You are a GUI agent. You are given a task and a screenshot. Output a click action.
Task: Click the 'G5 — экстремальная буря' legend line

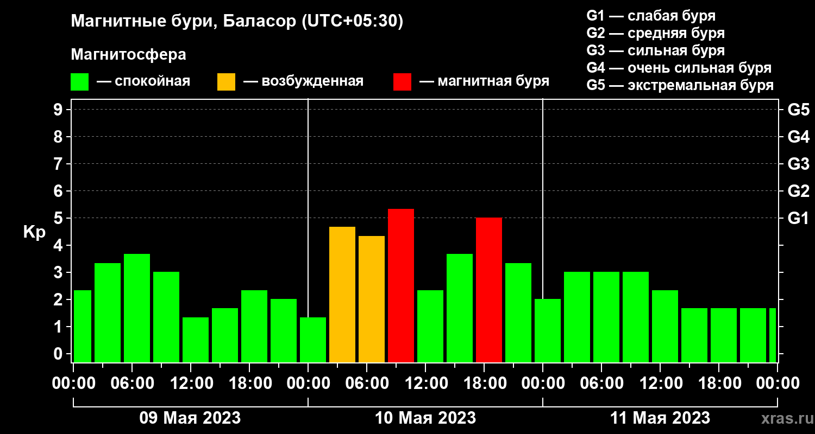[x=680, y=85]
